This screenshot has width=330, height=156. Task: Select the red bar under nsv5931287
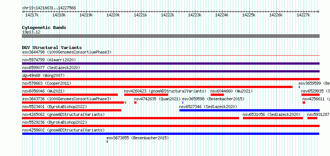[312, 118]
